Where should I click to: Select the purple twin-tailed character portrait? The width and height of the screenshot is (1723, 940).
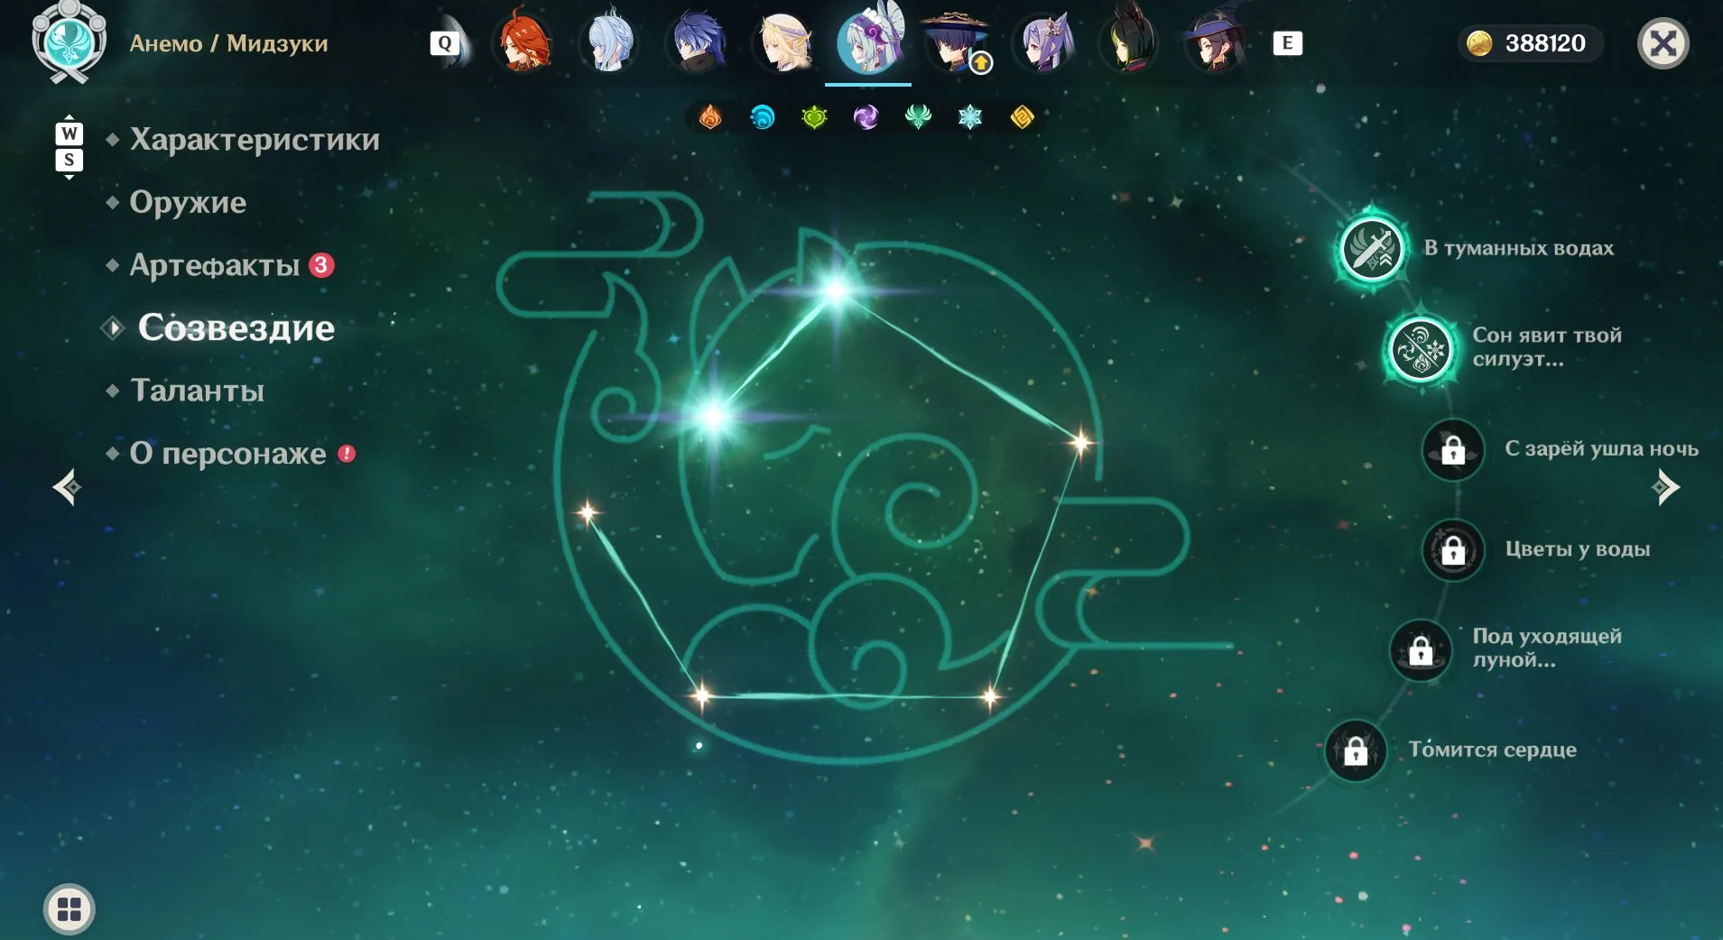tap(1043, 42)
